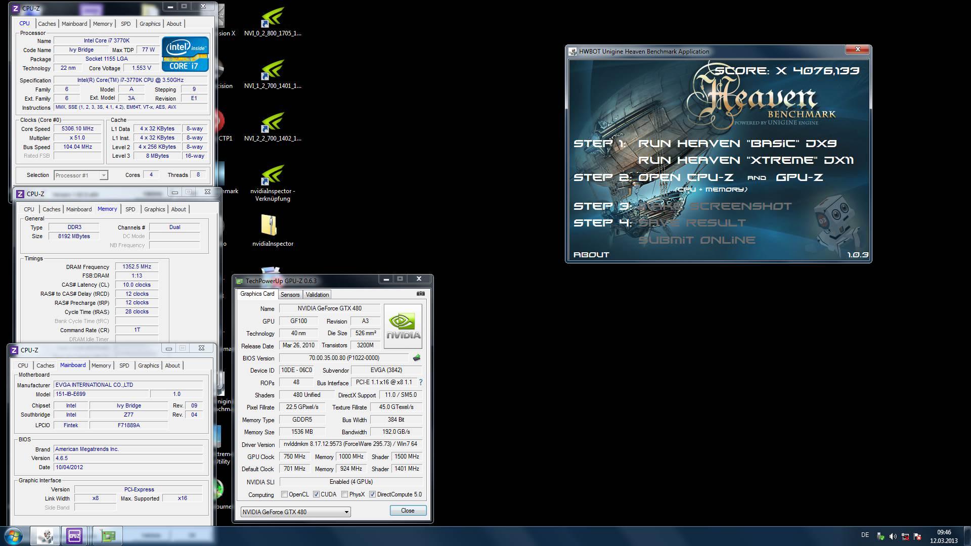Click the GPU-Z graphics card taskbar button

point(108,536)
